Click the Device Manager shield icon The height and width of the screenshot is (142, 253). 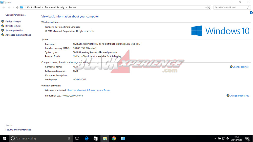3,21
